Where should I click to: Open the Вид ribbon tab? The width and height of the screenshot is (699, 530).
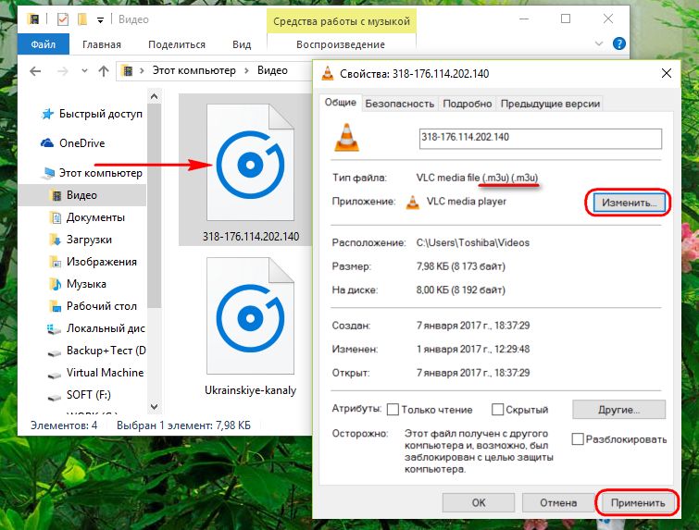pos(242,44)
